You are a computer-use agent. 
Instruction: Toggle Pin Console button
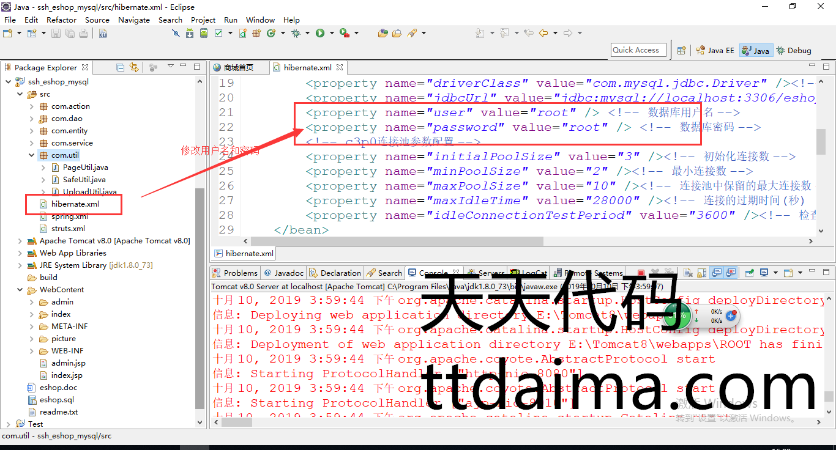click(x=749, y=273)
